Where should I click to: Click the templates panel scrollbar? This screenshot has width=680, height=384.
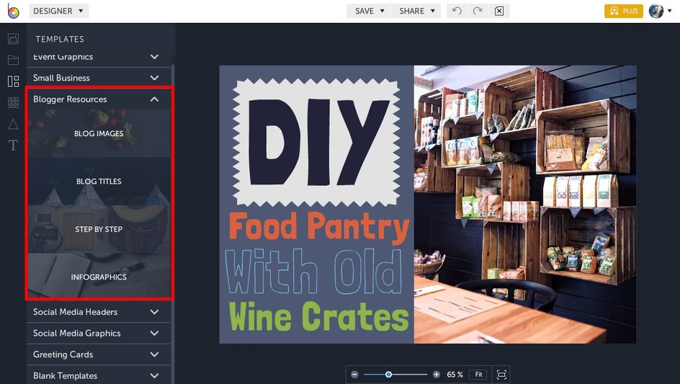[173, 224]
